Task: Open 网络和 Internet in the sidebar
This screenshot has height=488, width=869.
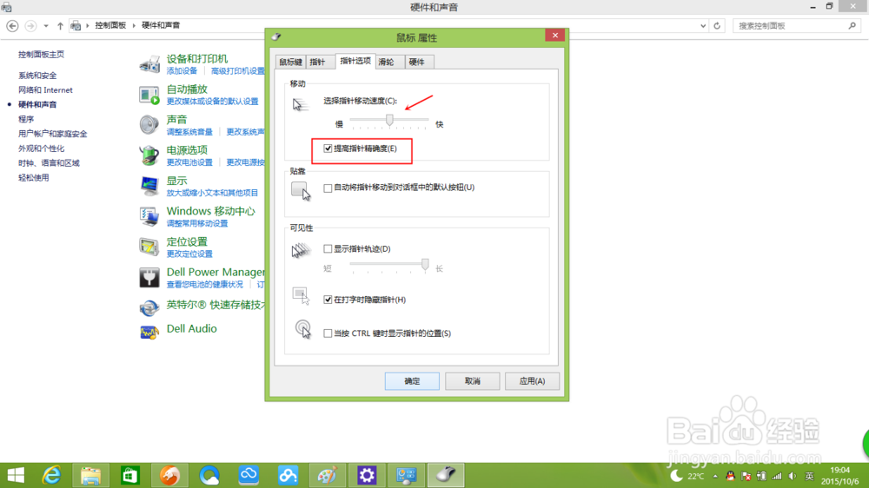Action: coord(45,89)
